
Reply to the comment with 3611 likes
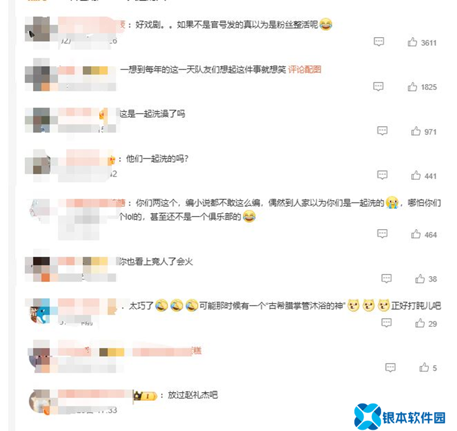tap(379, 42)
